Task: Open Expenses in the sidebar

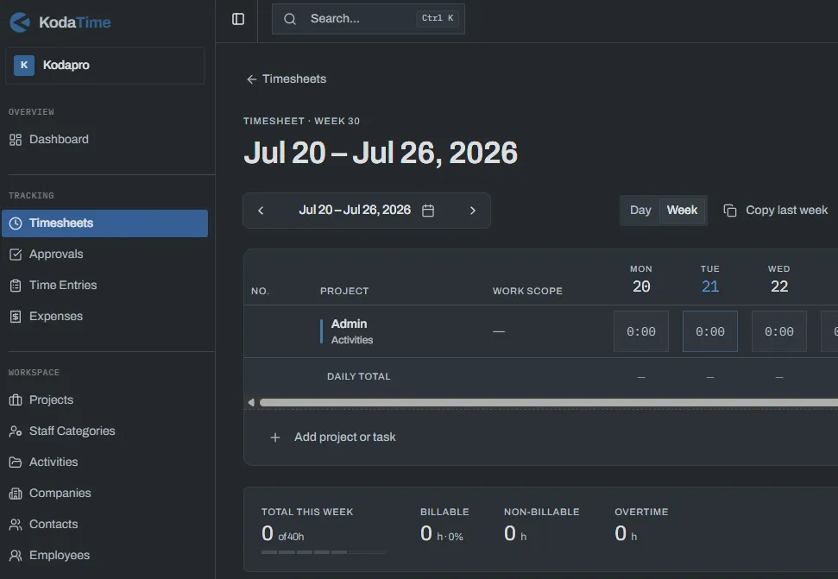Action: click(104, 316)
